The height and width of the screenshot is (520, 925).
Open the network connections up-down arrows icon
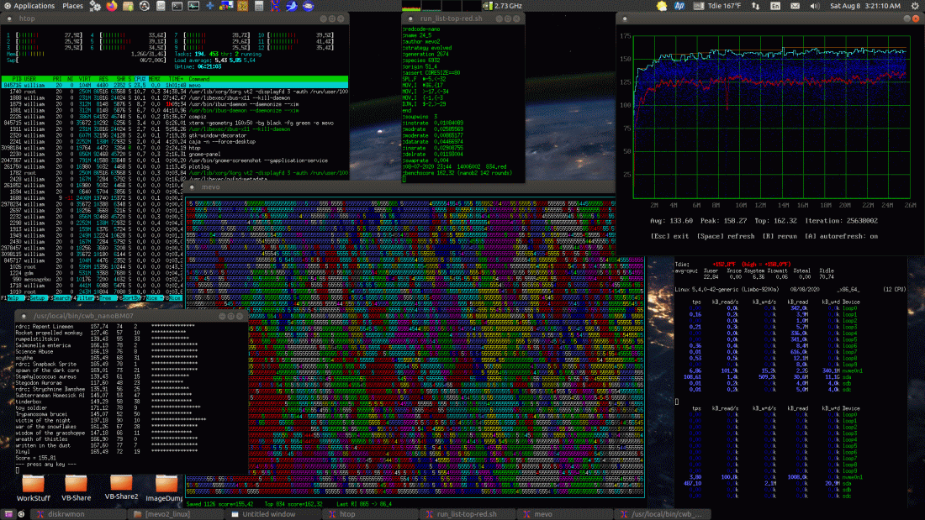point(756,6)
